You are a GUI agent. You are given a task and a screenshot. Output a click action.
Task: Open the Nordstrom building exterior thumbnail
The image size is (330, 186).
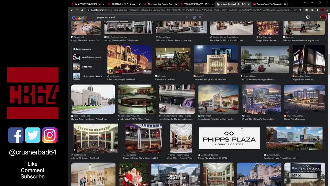(x=93, y=99)
